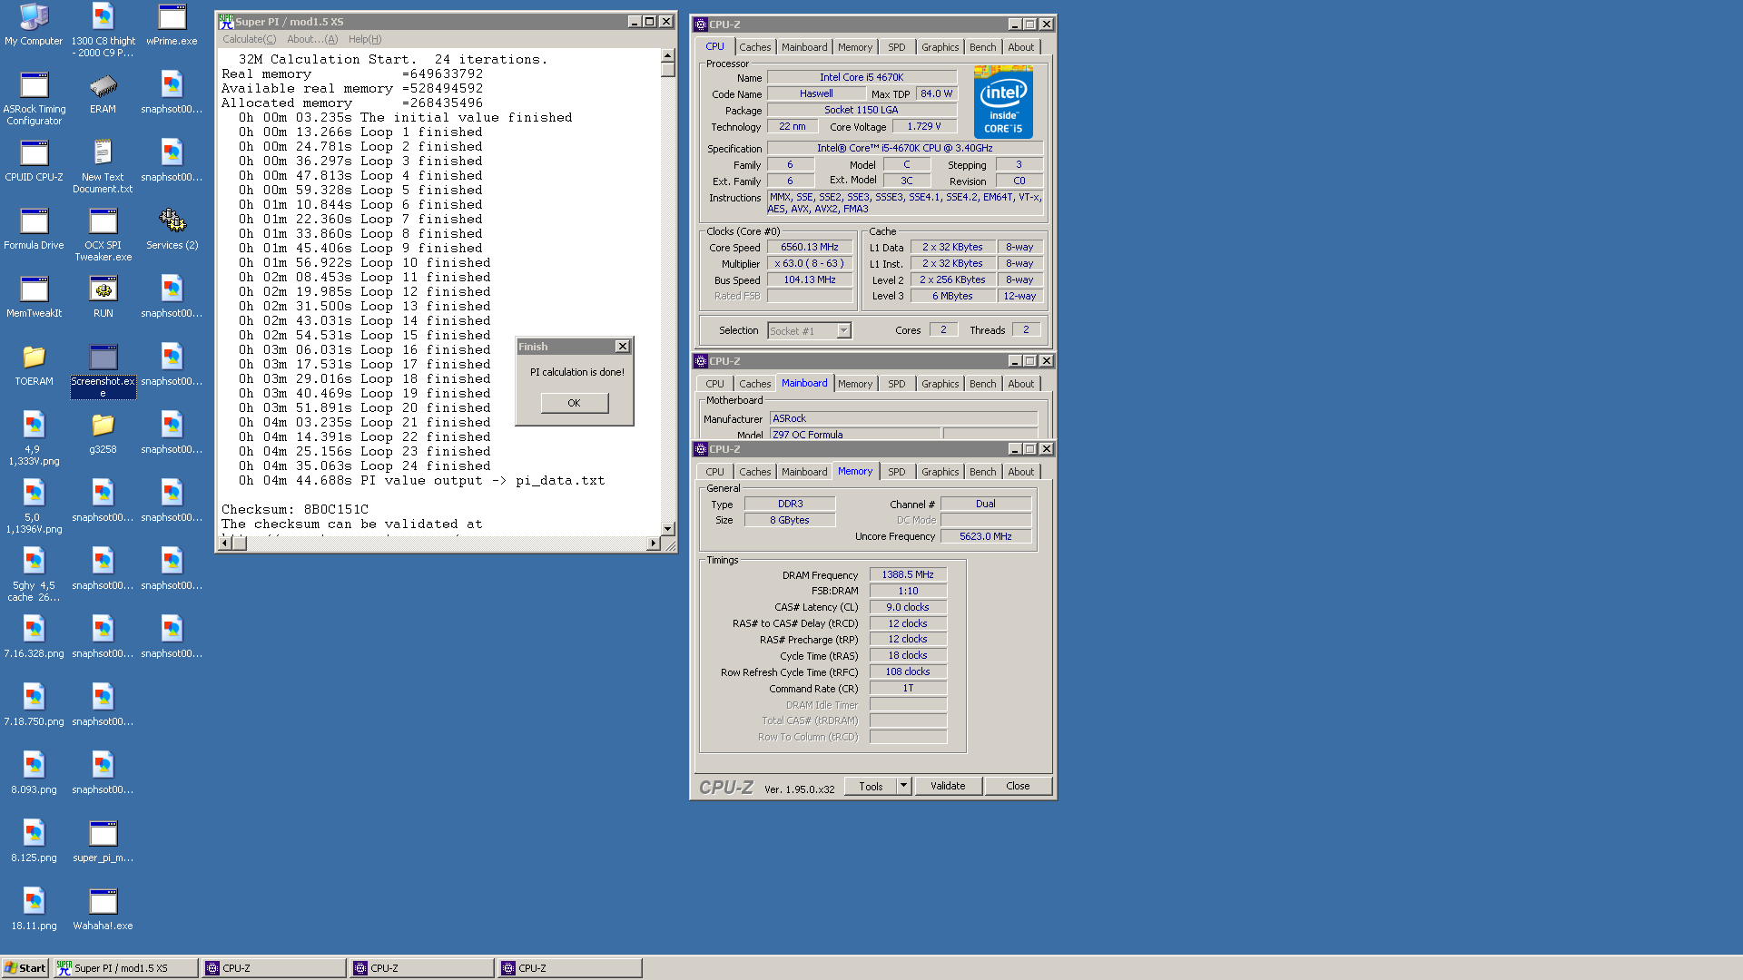Click CAS# Latency value 9.0 clocks
Screen dimensions: 1743x980
pyautogui.click(x=908, y=607)
